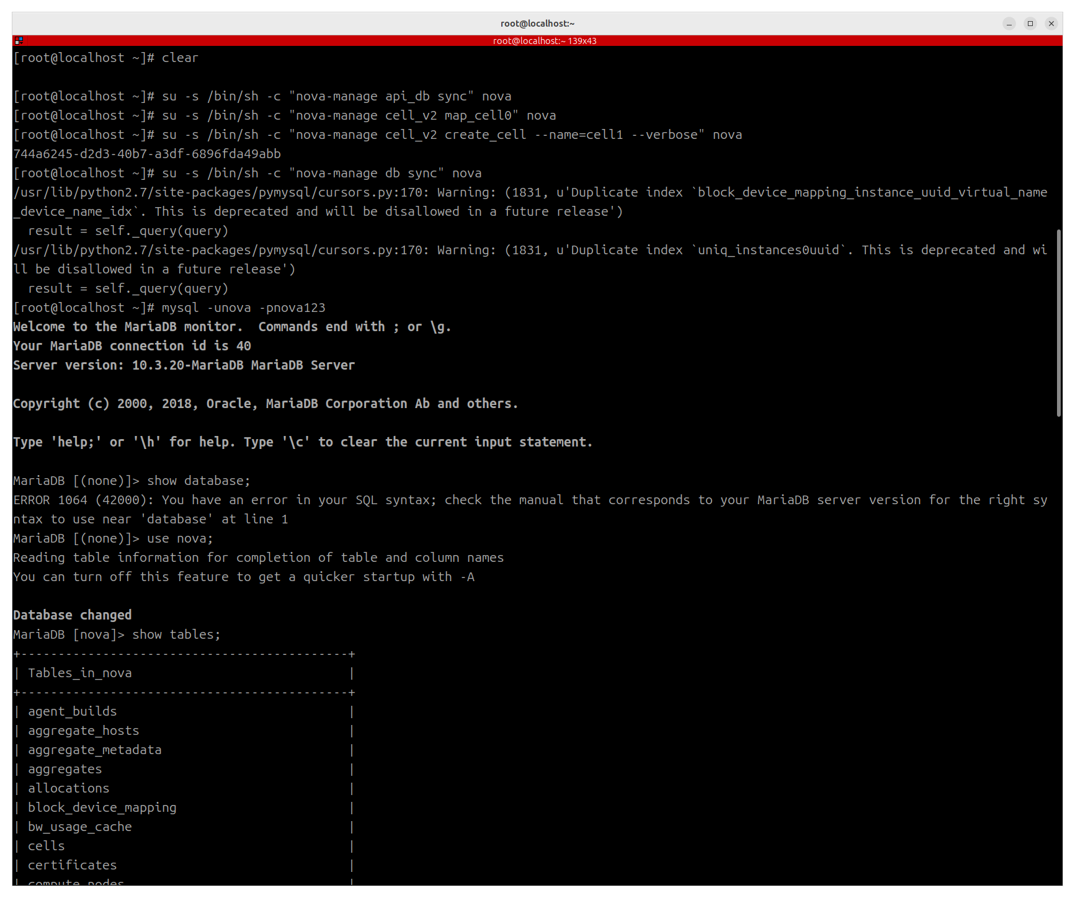Click the 'use nova;' command
The height and width of the screenshot is (898, 1075).
(x=180, y=538)
